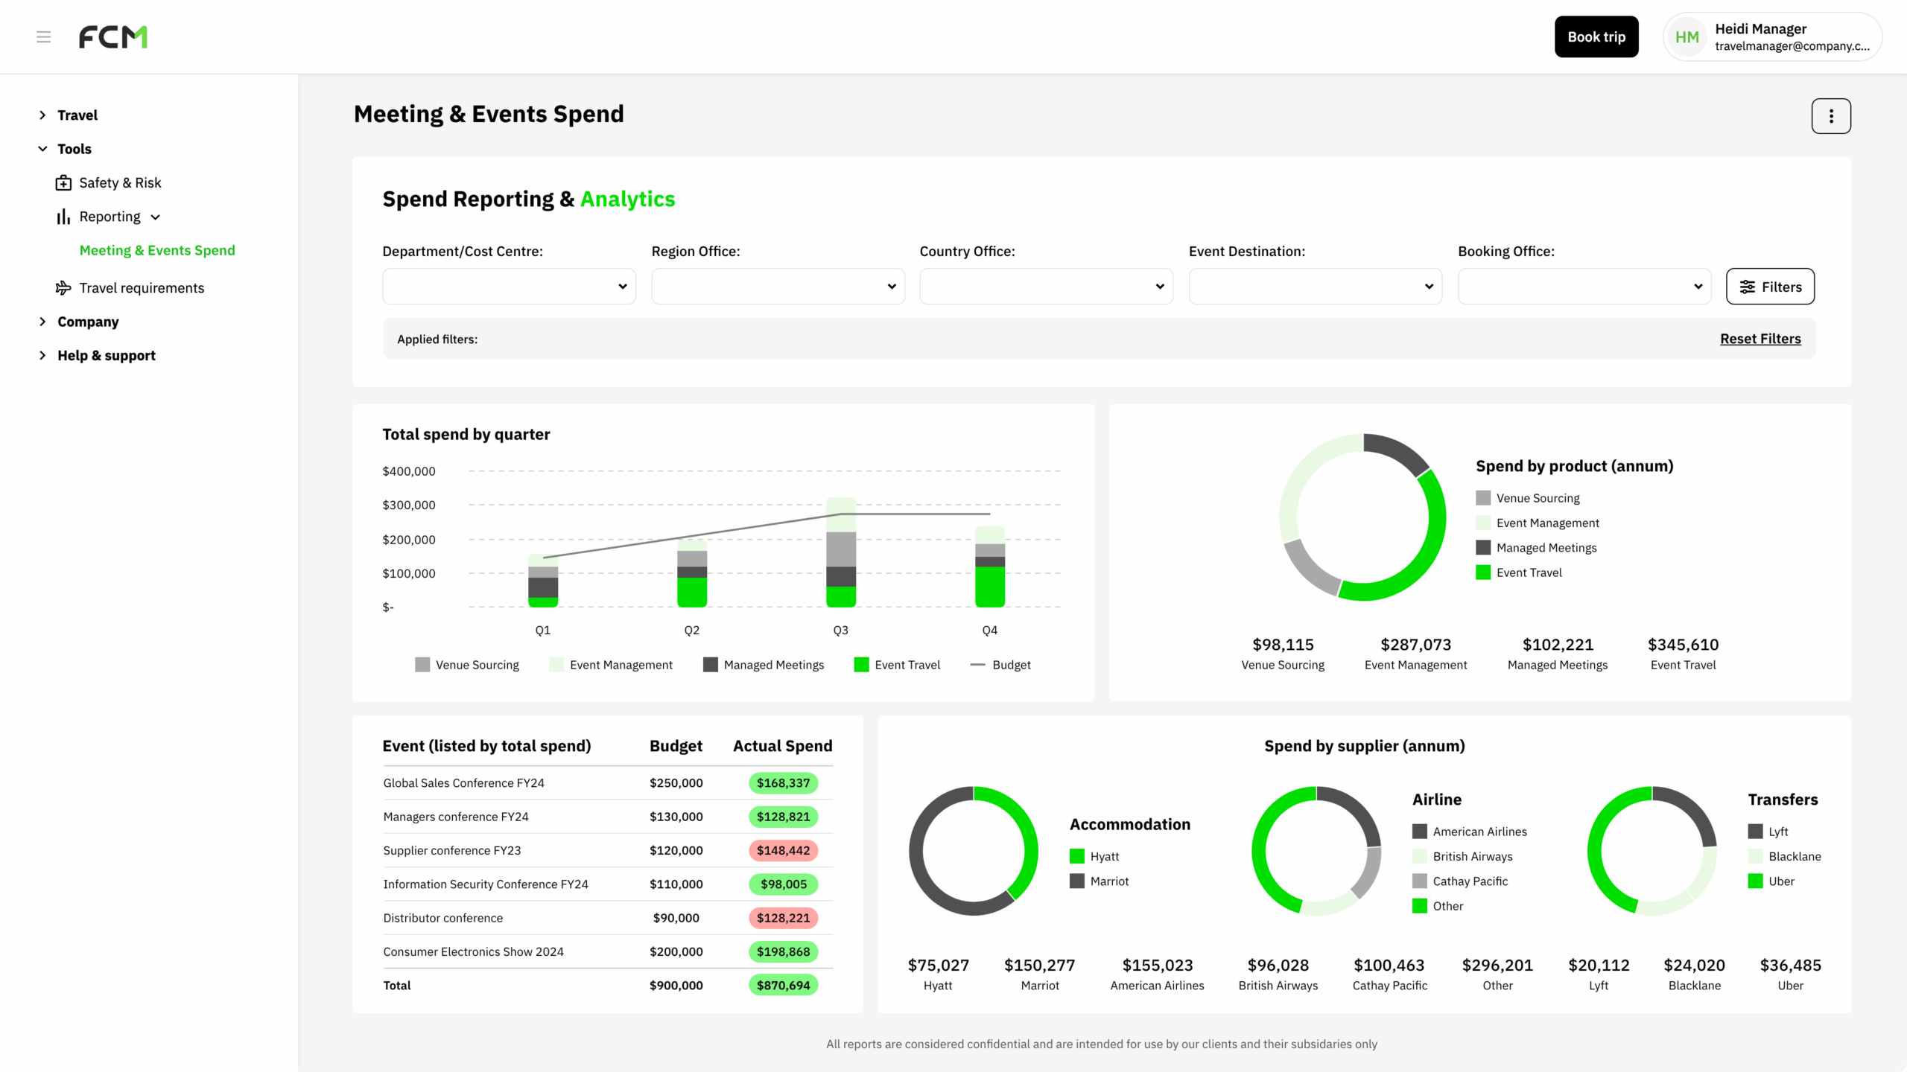Click $870,694 total actual spend badge
Image resolution: width=1907 pixels, height=1072 pixels.
tap(783, 985)
